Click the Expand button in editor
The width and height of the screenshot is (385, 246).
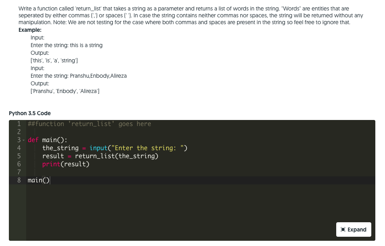point(353,229)
